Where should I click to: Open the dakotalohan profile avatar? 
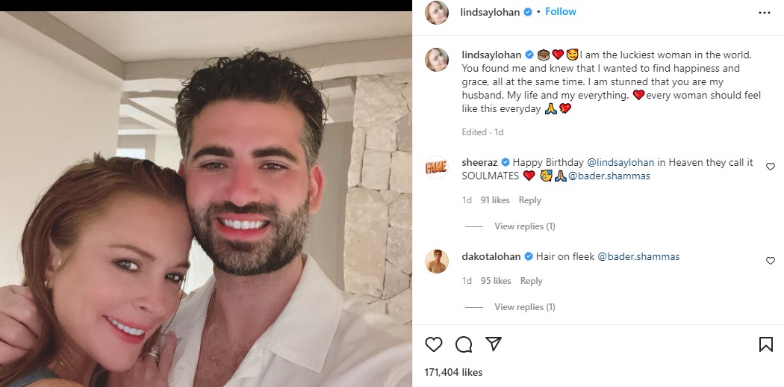point(437,261)
